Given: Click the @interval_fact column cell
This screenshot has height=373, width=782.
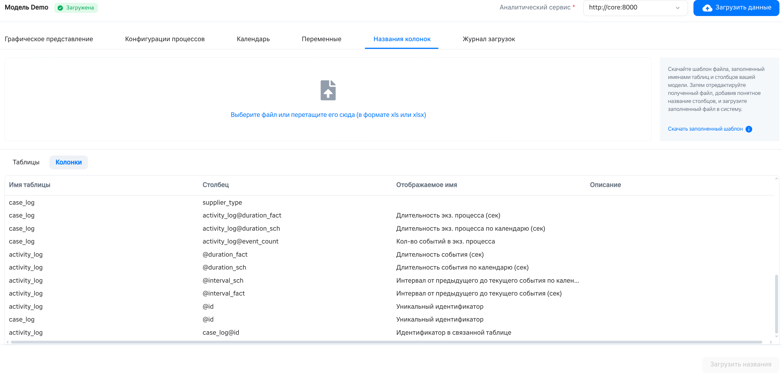Looking at the screenshot, I should click(223, 294).
